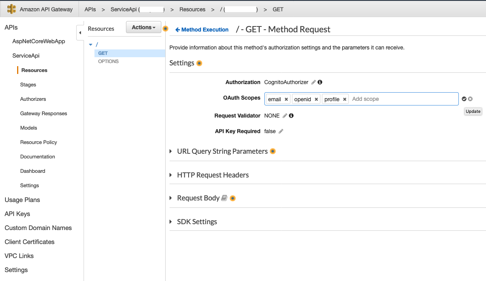The height and width of the screenshot is (281, 486).
Task: Click hint dot next to URL Query String Parameters
Action: [x=273, y=151]
